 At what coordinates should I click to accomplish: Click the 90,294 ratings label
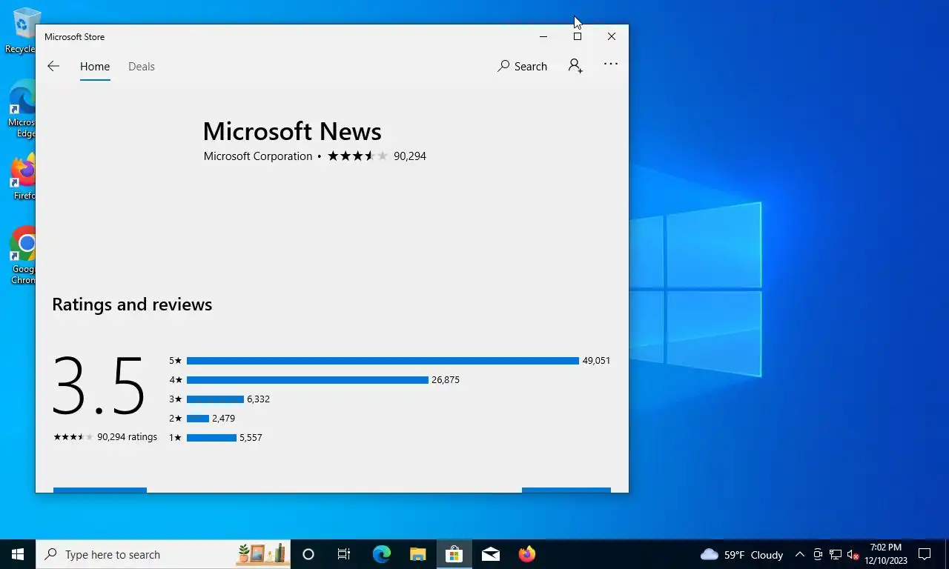[x=127, y=437]
